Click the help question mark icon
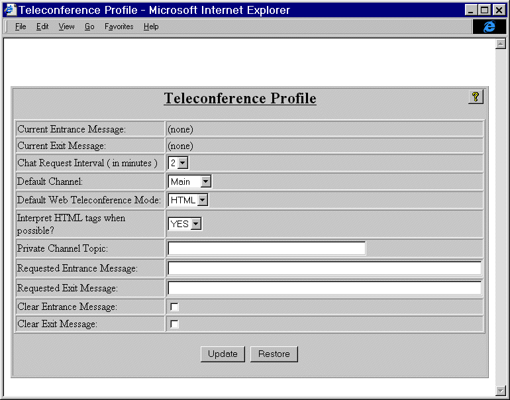 point(476,97)
